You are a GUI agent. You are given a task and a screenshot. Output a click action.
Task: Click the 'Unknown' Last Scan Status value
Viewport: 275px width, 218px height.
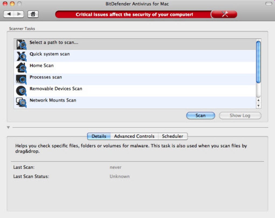120,176
